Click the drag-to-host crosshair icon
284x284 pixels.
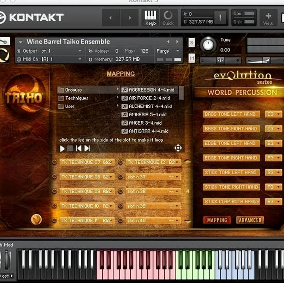tap(178, 148)
